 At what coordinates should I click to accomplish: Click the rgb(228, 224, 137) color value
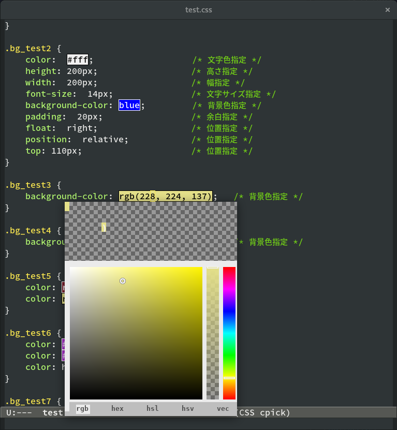click(x=166, y=196)
